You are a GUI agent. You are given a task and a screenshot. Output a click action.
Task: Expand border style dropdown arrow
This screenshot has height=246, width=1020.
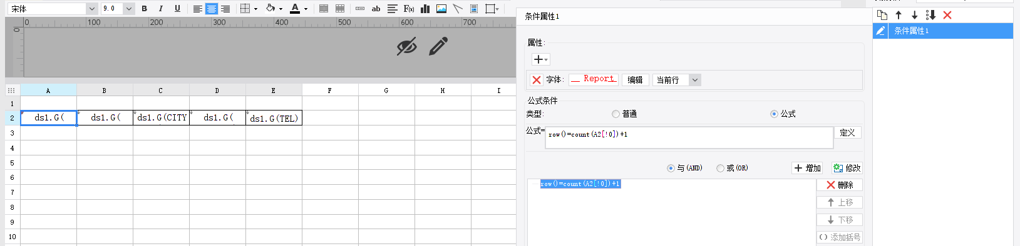(x=255, y=9)
